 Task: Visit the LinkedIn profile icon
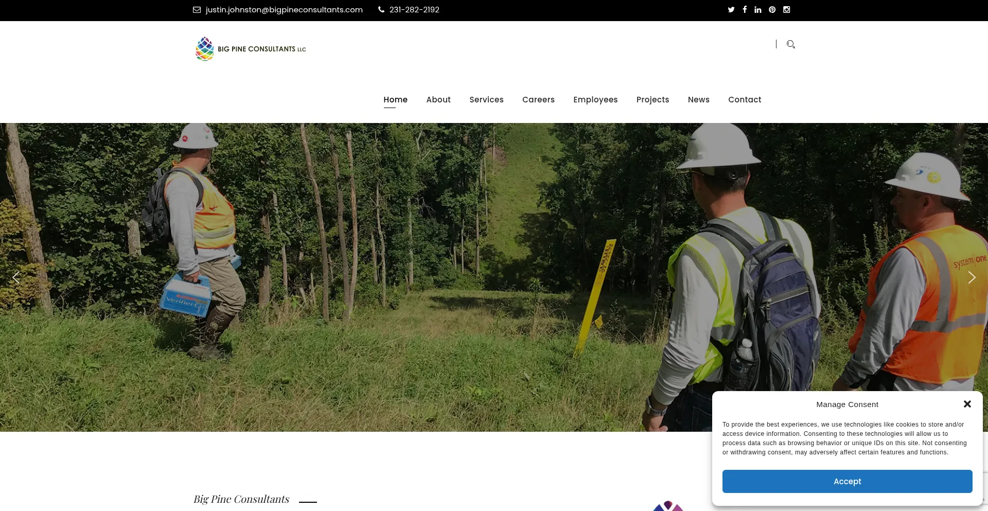[x=758, y=10]
